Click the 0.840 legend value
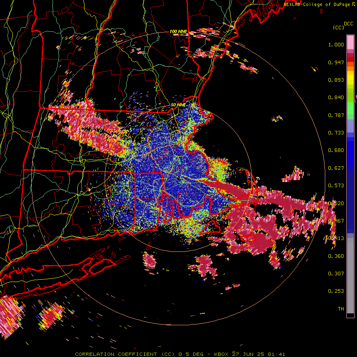 click(336, 98)
